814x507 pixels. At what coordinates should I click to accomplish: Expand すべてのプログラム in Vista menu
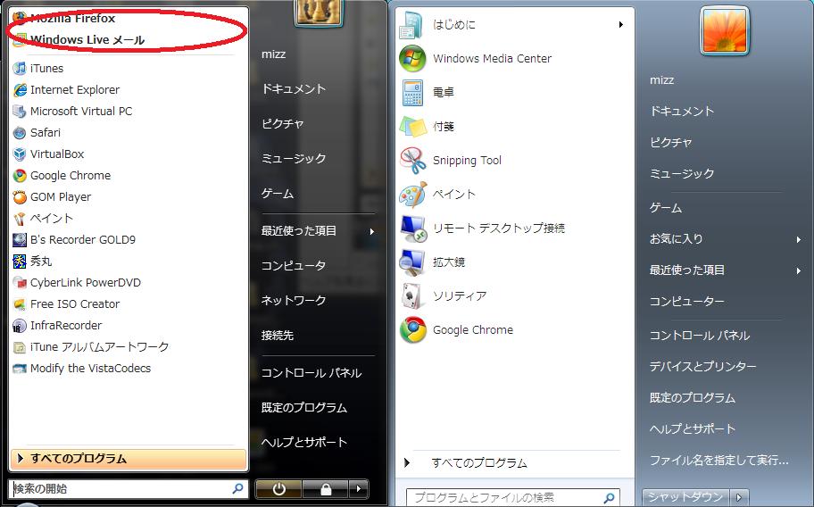(x=129, y=459)
